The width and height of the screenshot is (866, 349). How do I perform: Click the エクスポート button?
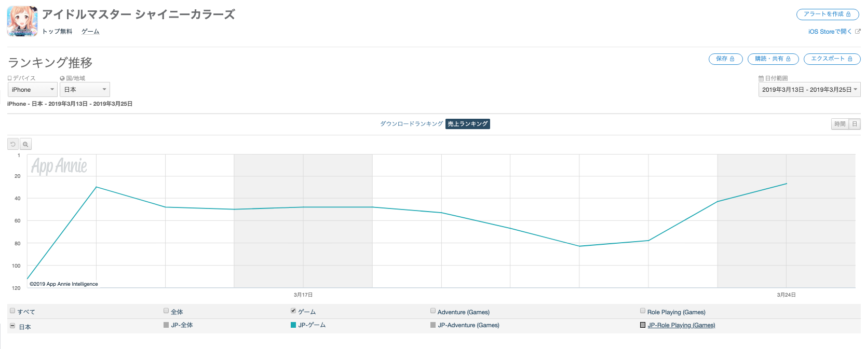point(832,59)
